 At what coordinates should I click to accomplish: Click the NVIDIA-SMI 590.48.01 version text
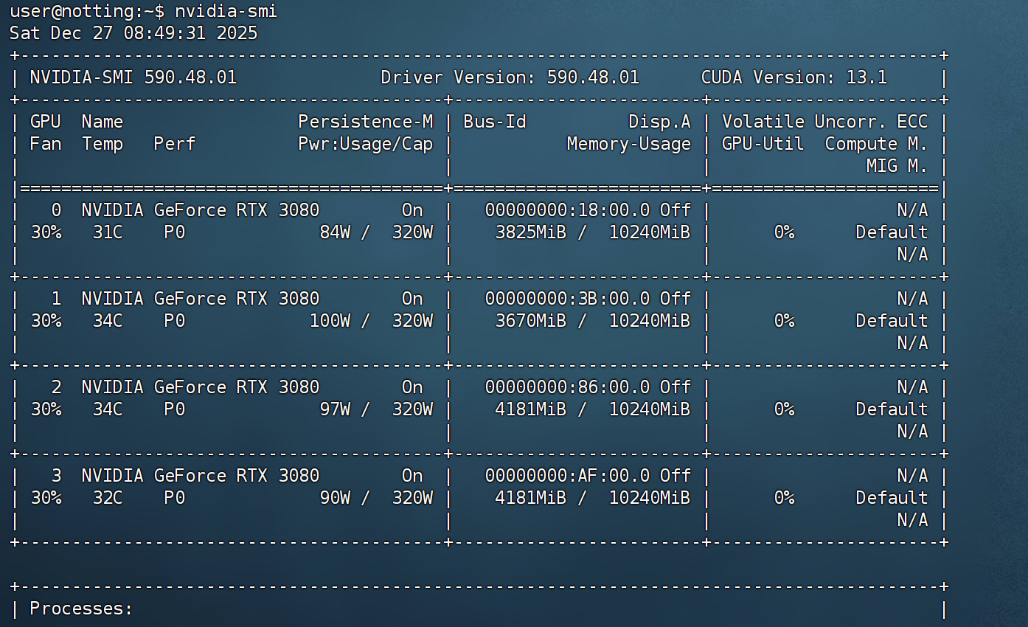click(x=133, y=77)
